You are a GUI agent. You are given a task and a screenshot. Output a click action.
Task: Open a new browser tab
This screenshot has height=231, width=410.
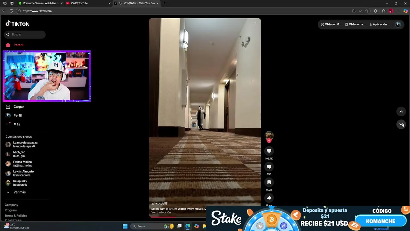pos(164,3)
